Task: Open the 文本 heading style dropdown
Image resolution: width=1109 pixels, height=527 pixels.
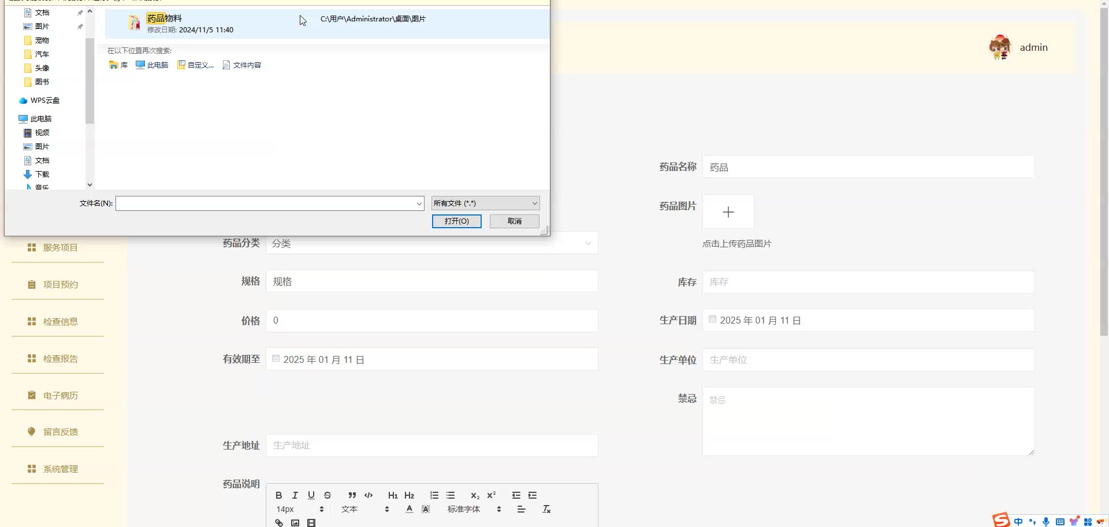Action: coord(365,509)
